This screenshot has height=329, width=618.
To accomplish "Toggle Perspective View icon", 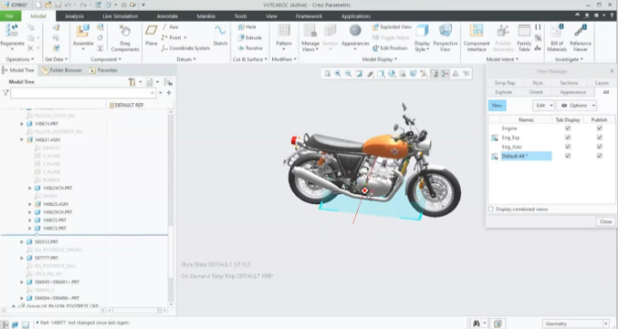I will coord(445,31).
